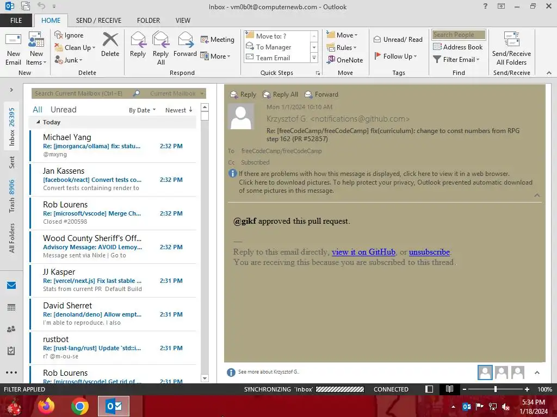This screenshot has width=557, height=417.
Task: Open the rustbot email
Action: [x=113, y=347]
